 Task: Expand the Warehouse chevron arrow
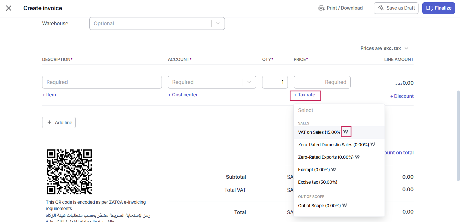click(218, 24)
